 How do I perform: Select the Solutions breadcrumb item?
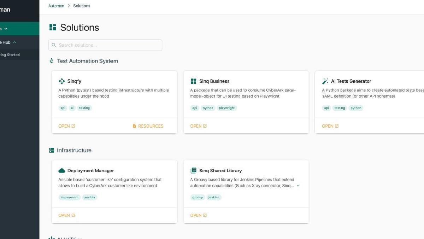click(82, 6)
